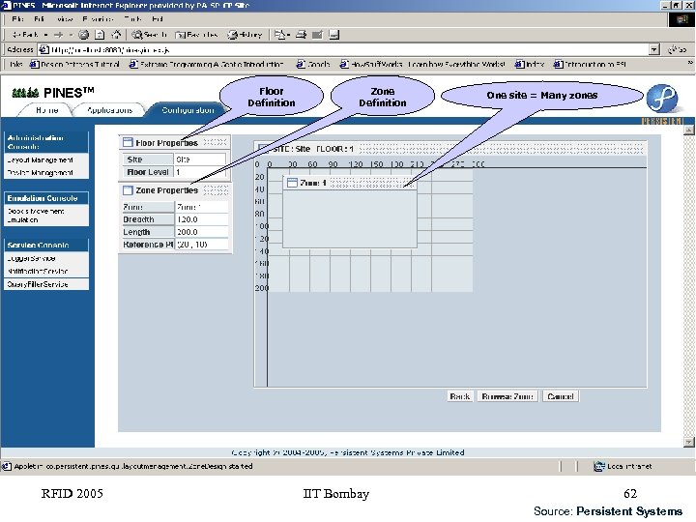Click the Length field showing 200.0
The image size is (696, 522).
[201, 232]
